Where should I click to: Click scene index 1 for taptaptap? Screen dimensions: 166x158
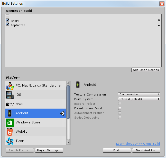(159, 25)
